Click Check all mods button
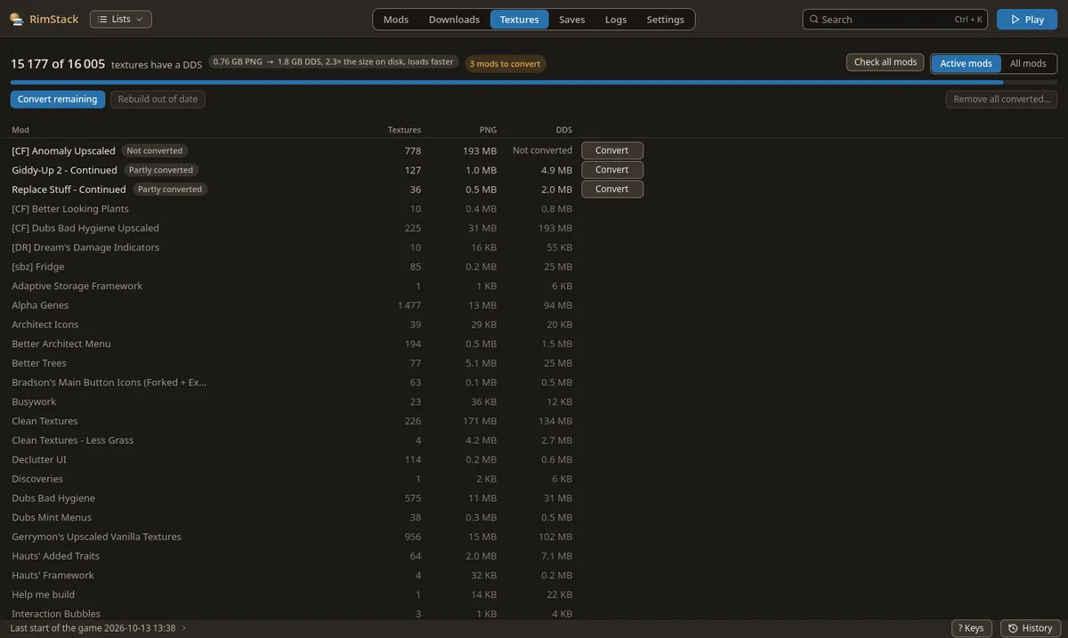Image resolution: width=1068 pixels, height=638 pixels. [x=886, y=62]
